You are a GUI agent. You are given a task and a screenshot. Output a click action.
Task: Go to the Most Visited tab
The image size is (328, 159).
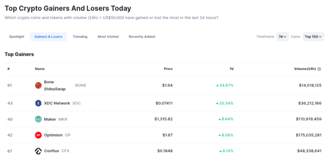click(x=108, y=37)
